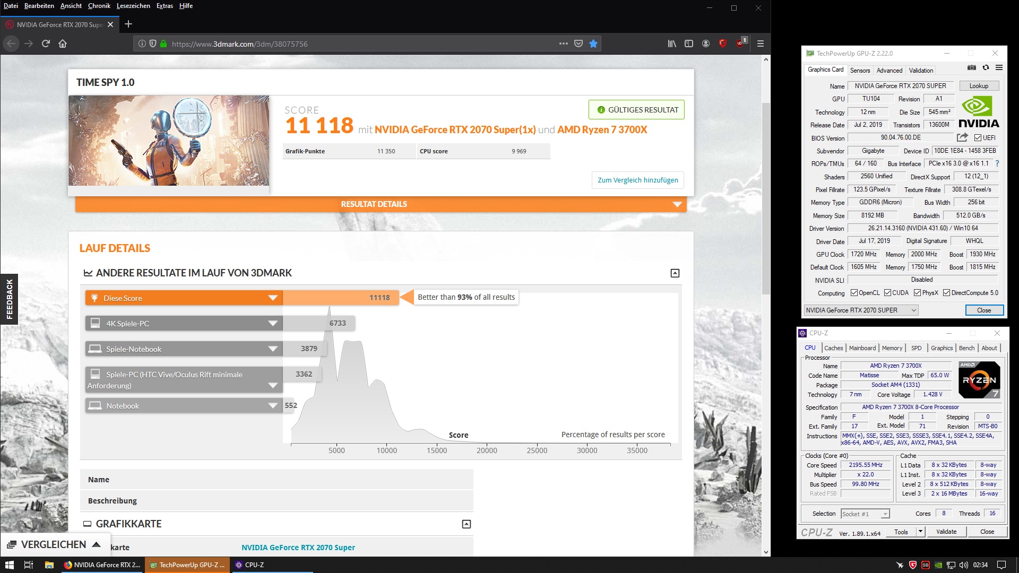The width and height of the screenshot is (1019, 573).
Task: Click the GPU-Z refresh icon
Action: [986, 68]
